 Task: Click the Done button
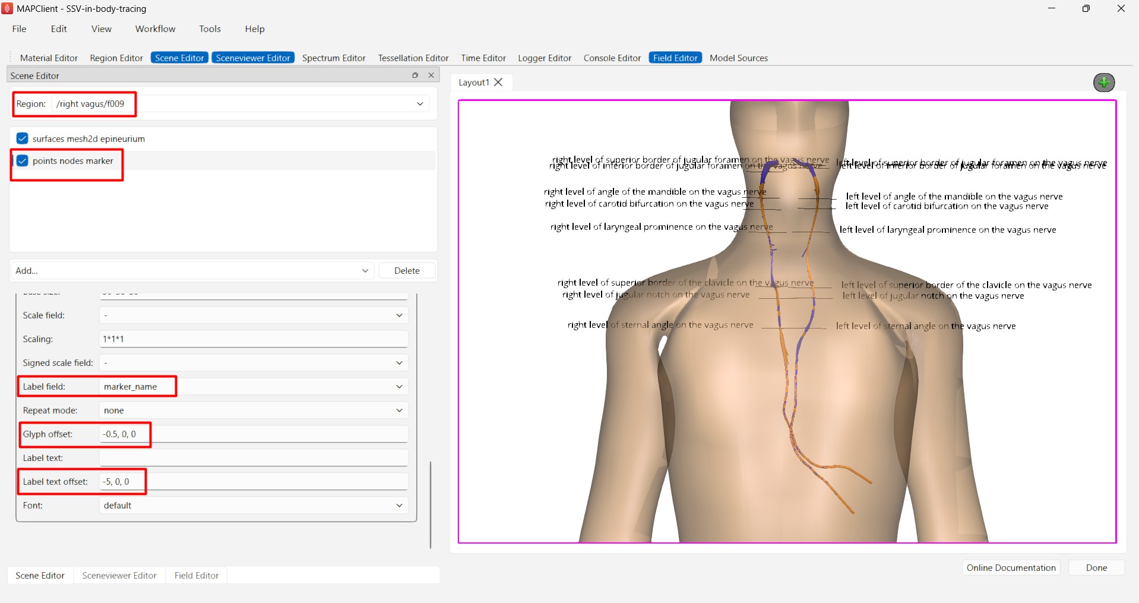tap(1096, 567)
